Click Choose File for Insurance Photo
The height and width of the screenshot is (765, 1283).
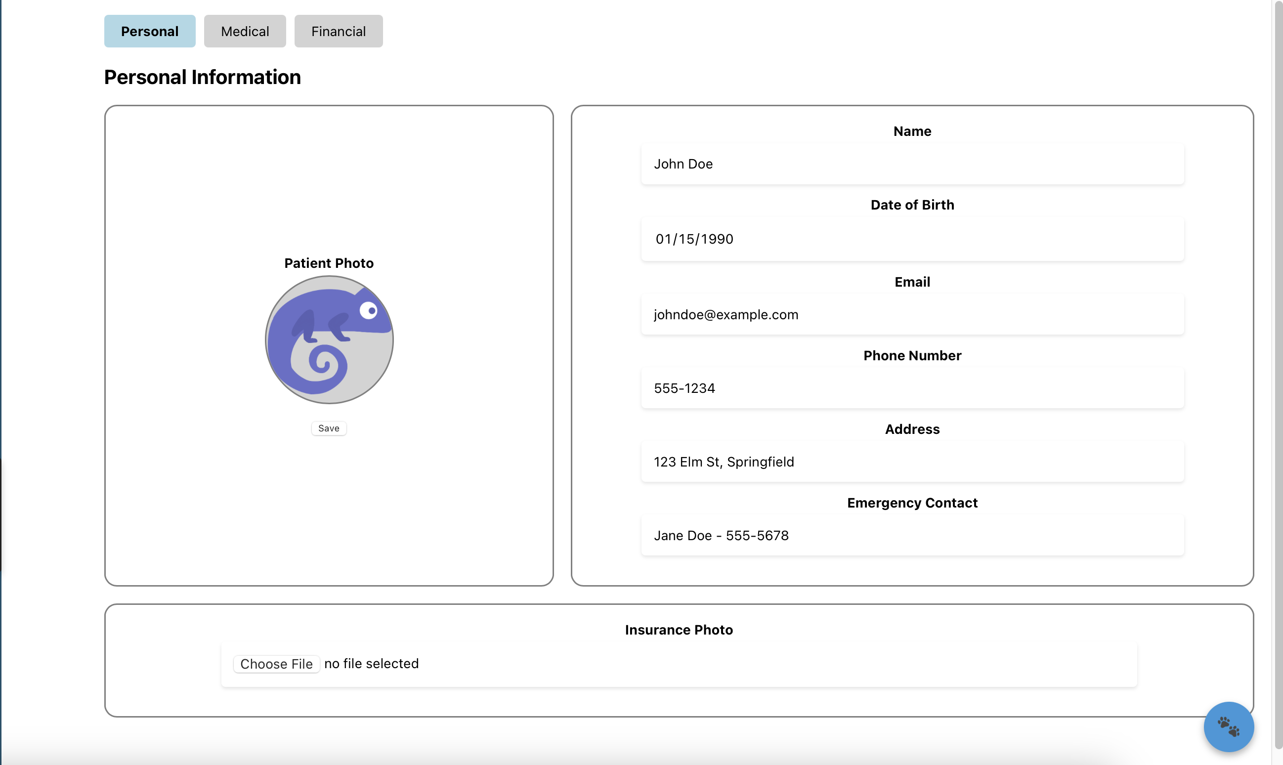(276, 664)
